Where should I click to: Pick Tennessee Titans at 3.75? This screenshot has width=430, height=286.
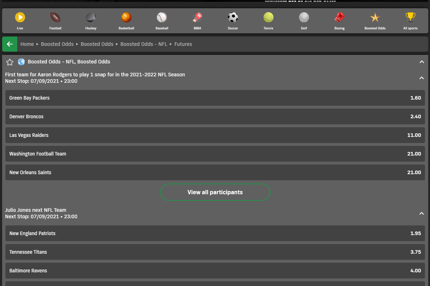pos(215,252)
